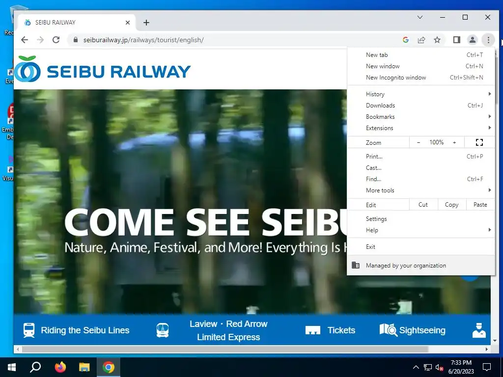Click Paste in the Edit row
This screenshot has width=503, height=377.
(480, 205)
